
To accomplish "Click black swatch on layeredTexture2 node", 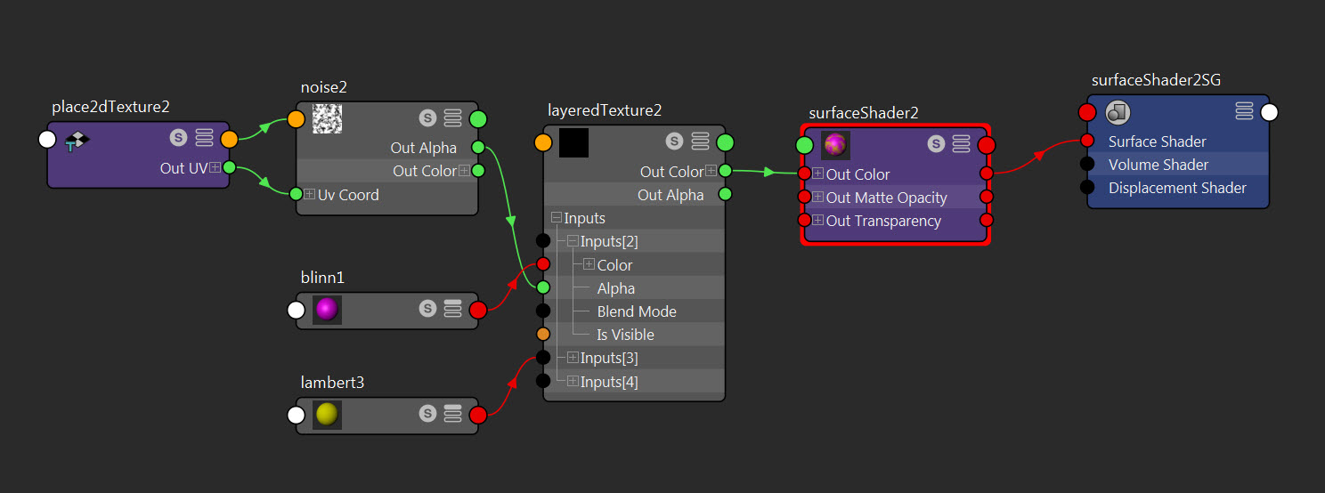I will [574, 142].
